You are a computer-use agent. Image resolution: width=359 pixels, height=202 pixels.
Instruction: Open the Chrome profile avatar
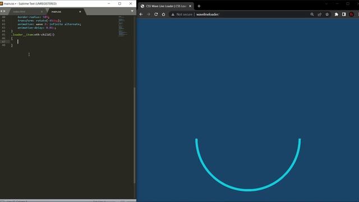coord(352,14)
